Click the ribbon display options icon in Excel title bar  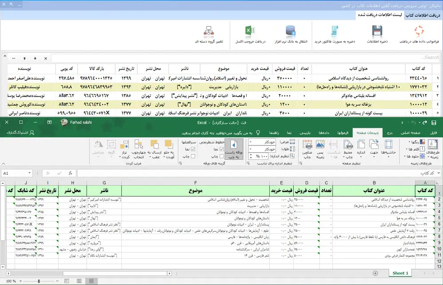pos(50,122)
